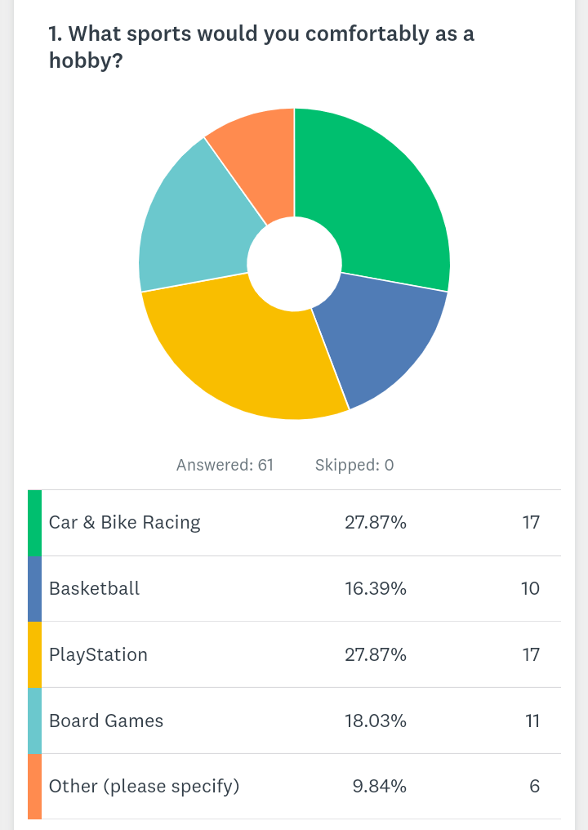The height and width of the screenshot is (830, 588).
Task: Select the orange swatch beside Other
Action: coord(34,787)
